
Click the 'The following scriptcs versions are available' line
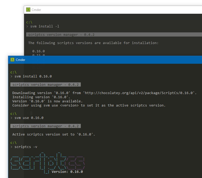[x=93, y=43]
